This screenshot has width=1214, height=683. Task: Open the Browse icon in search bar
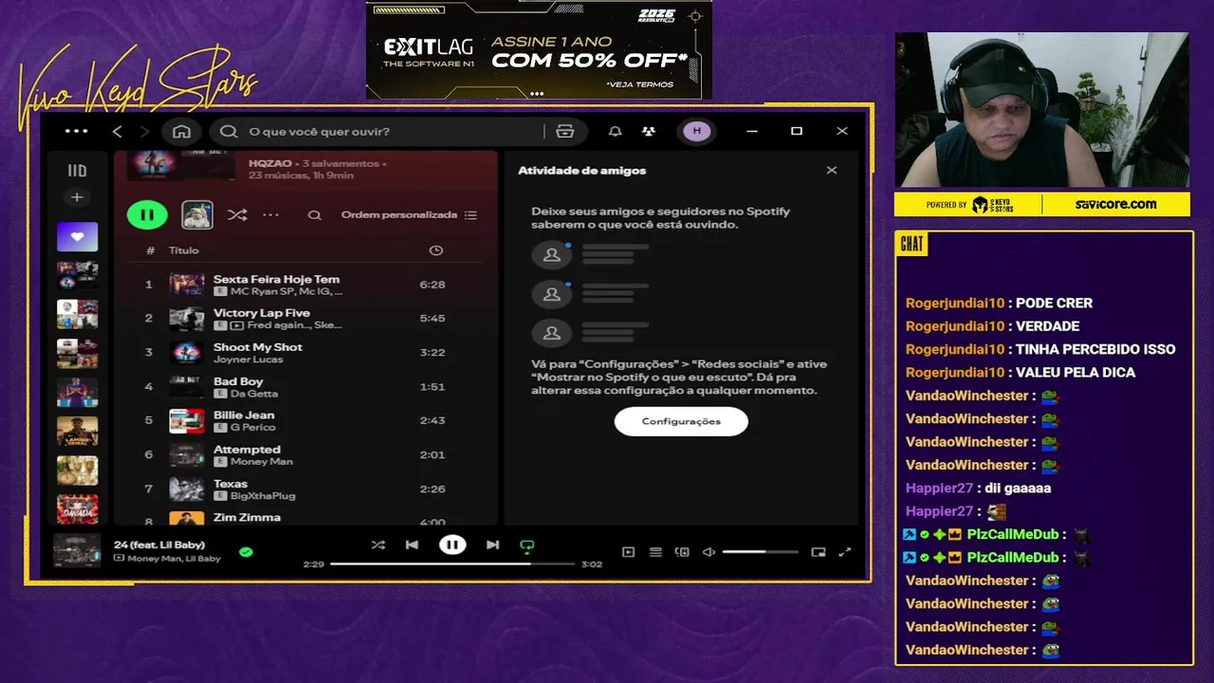tap(565, 132)
